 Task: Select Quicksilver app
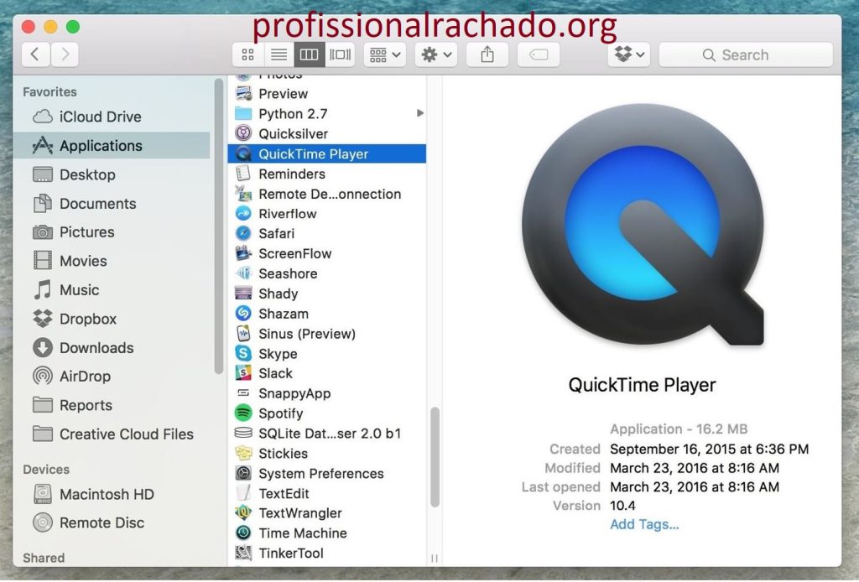(326, 133)
